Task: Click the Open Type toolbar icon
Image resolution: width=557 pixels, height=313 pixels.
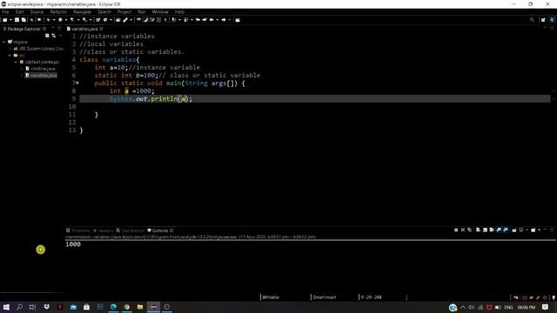Action: (118, 20)
